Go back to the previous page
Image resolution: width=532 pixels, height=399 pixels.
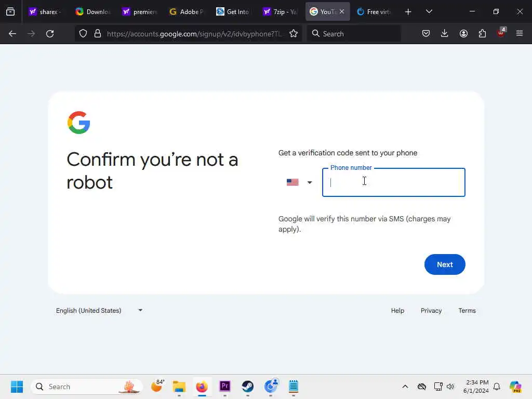pos(12,34)
